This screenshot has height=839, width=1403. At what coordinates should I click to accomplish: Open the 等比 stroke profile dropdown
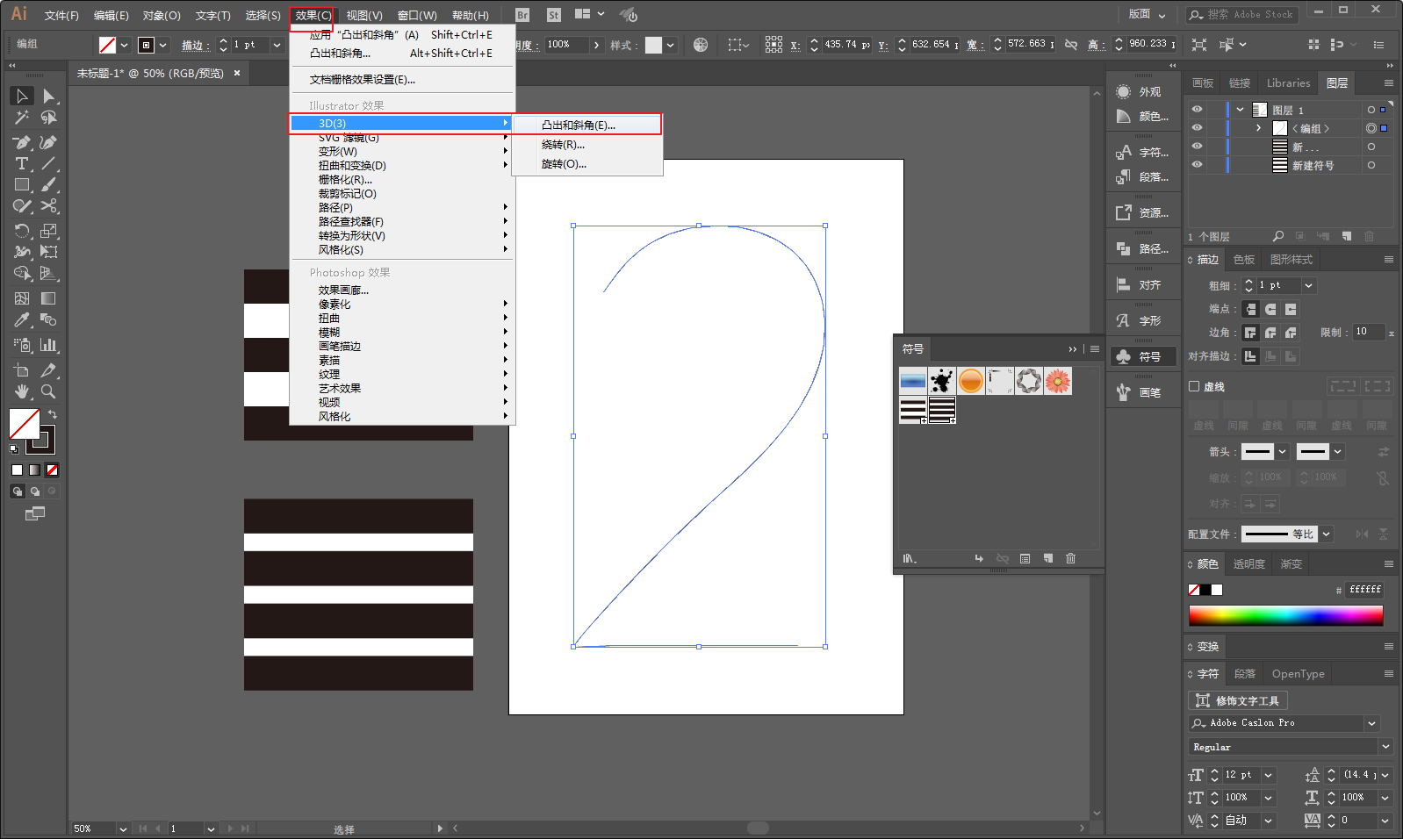1326,534
